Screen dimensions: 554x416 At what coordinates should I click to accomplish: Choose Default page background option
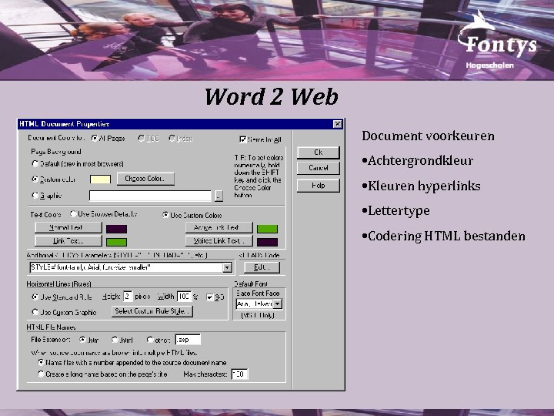point(35,164)
